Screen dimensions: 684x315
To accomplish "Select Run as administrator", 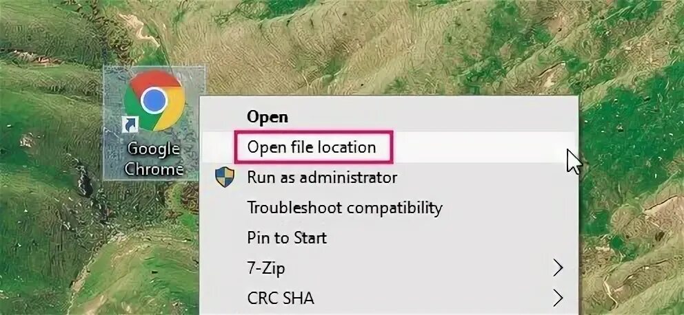I will (322, 177).
